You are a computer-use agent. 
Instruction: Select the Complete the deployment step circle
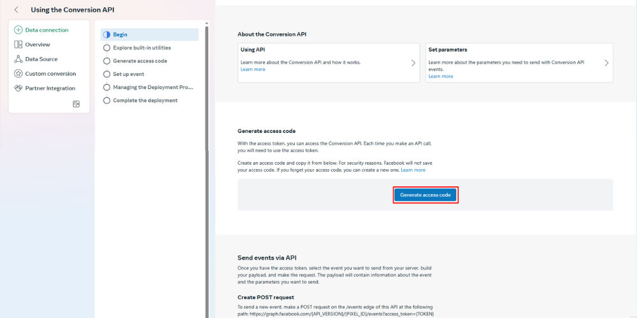(107, 100)
